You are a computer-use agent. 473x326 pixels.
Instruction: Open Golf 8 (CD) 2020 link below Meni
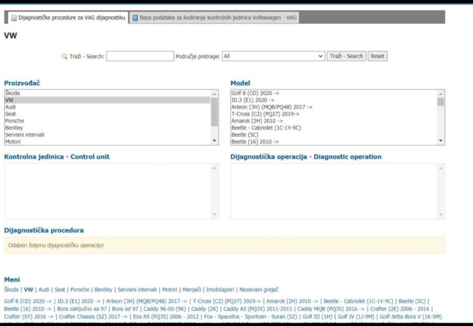pos(28,301)
